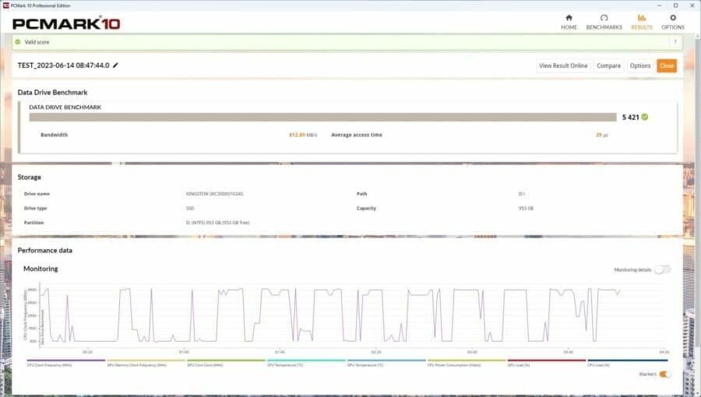Click the score value 5 421
This screenshot has width=701, height=397.
click(630, 117)
